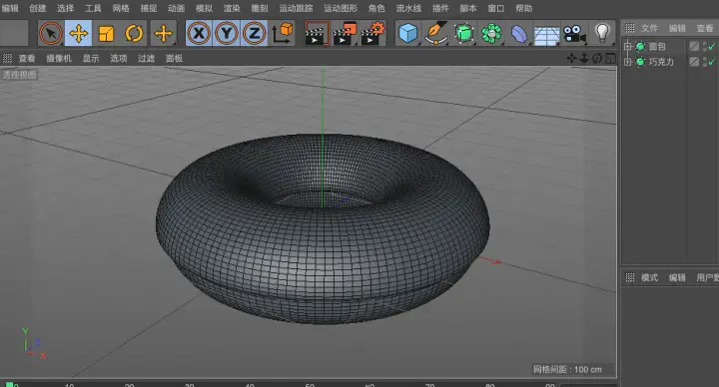Activate the Move tool
The width and height of the screenshot is (719, 387).
point(79,34)
